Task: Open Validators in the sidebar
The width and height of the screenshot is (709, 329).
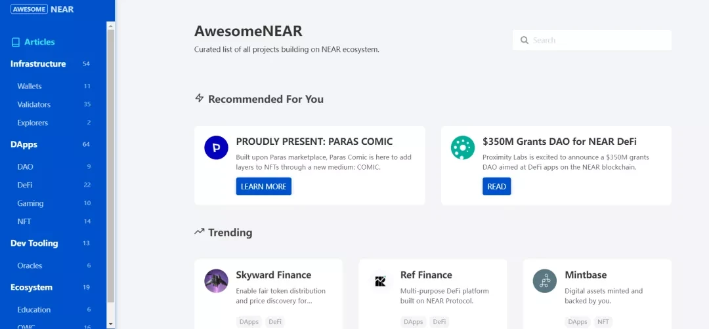Action: pos(34,104)
